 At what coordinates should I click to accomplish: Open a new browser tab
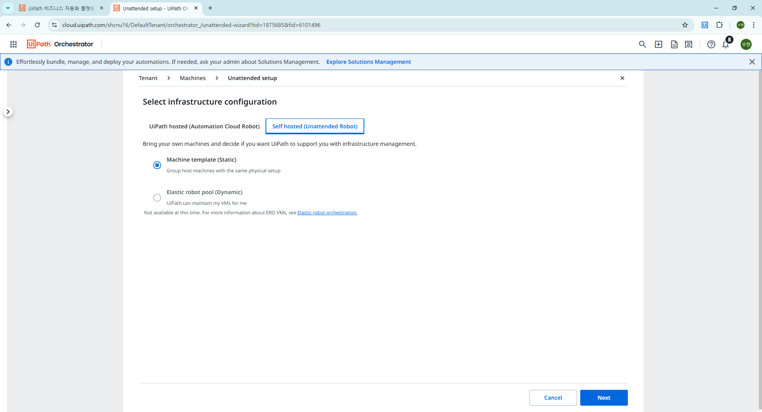pyautogui.click(x=210, y=8)
